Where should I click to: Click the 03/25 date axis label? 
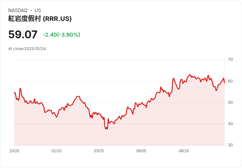click(x=99, y=151)
